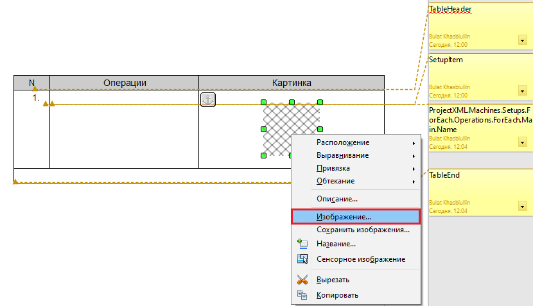Click the scissors icon for Вырезать
533x306 pixels.
pyautogui.click(x=302, y=280)
